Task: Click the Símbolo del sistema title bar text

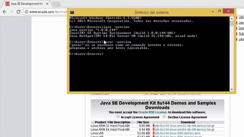Action: click(152, 13)
